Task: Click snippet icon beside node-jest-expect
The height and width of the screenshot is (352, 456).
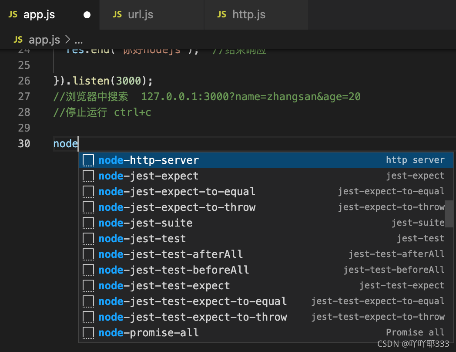Action: [x=88, y=176]
